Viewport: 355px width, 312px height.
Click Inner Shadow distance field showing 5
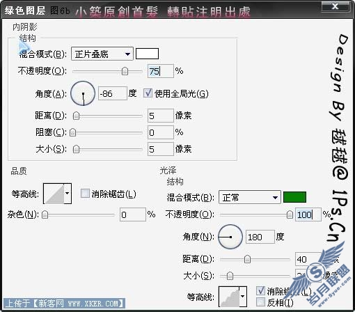pyautogui.click(x=160, y=116)
